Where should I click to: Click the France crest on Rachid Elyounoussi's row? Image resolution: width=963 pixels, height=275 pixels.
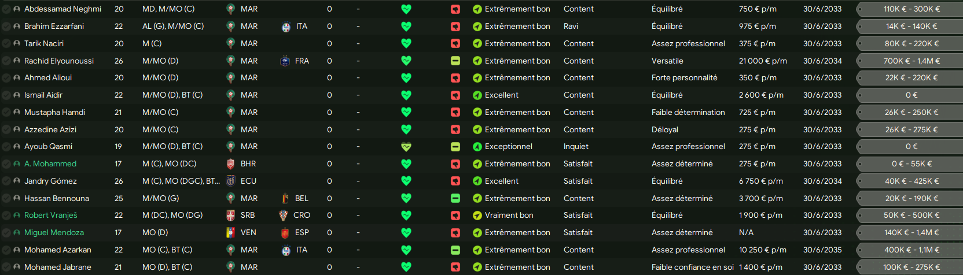(285, 61)
